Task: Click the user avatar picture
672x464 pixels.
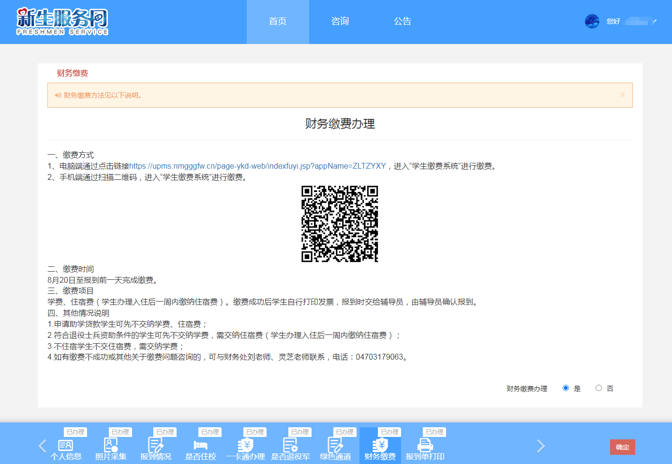Action: [x=592, y=21]
